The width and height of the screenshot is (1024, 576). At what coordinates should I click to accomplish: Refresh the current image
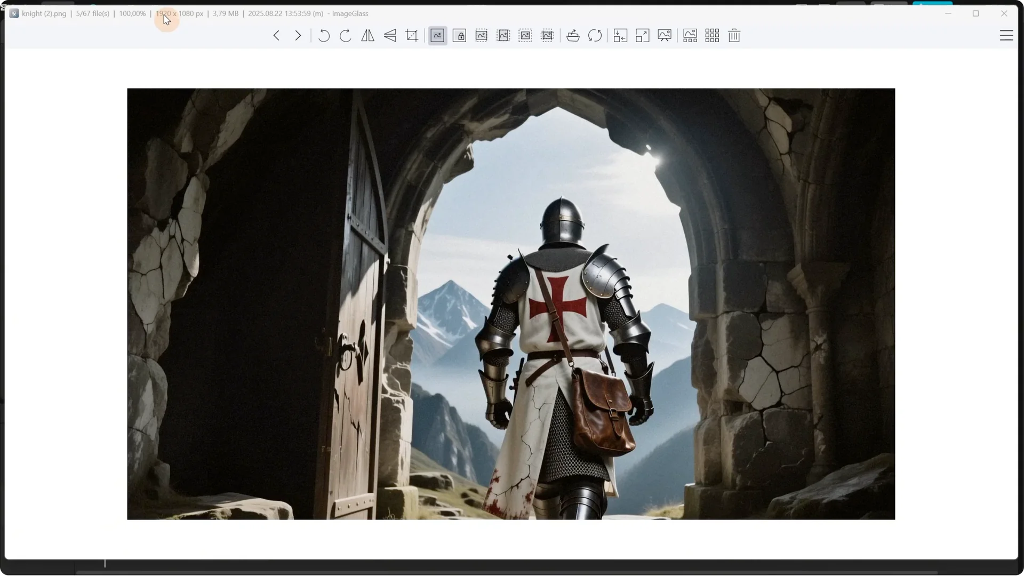pyautogui.click(x=595, y=35)
